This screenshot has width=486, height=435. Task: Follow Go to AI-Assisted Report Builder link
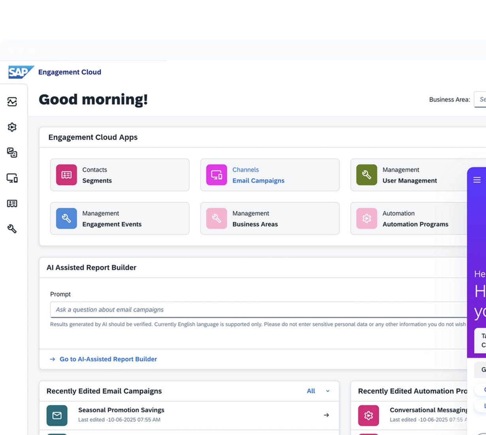[x=108, y=359]
